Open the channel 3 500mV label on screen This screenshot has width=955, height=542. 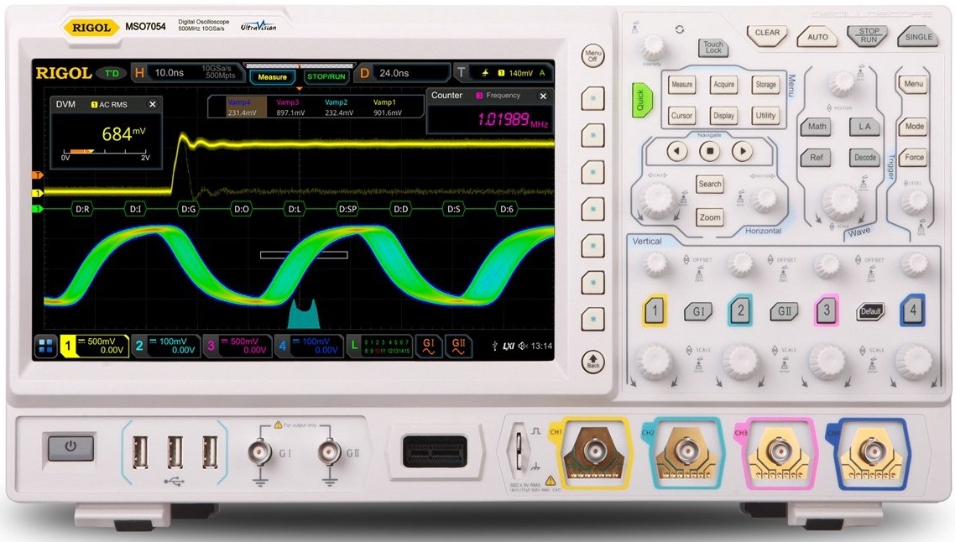tap(237, 346)
